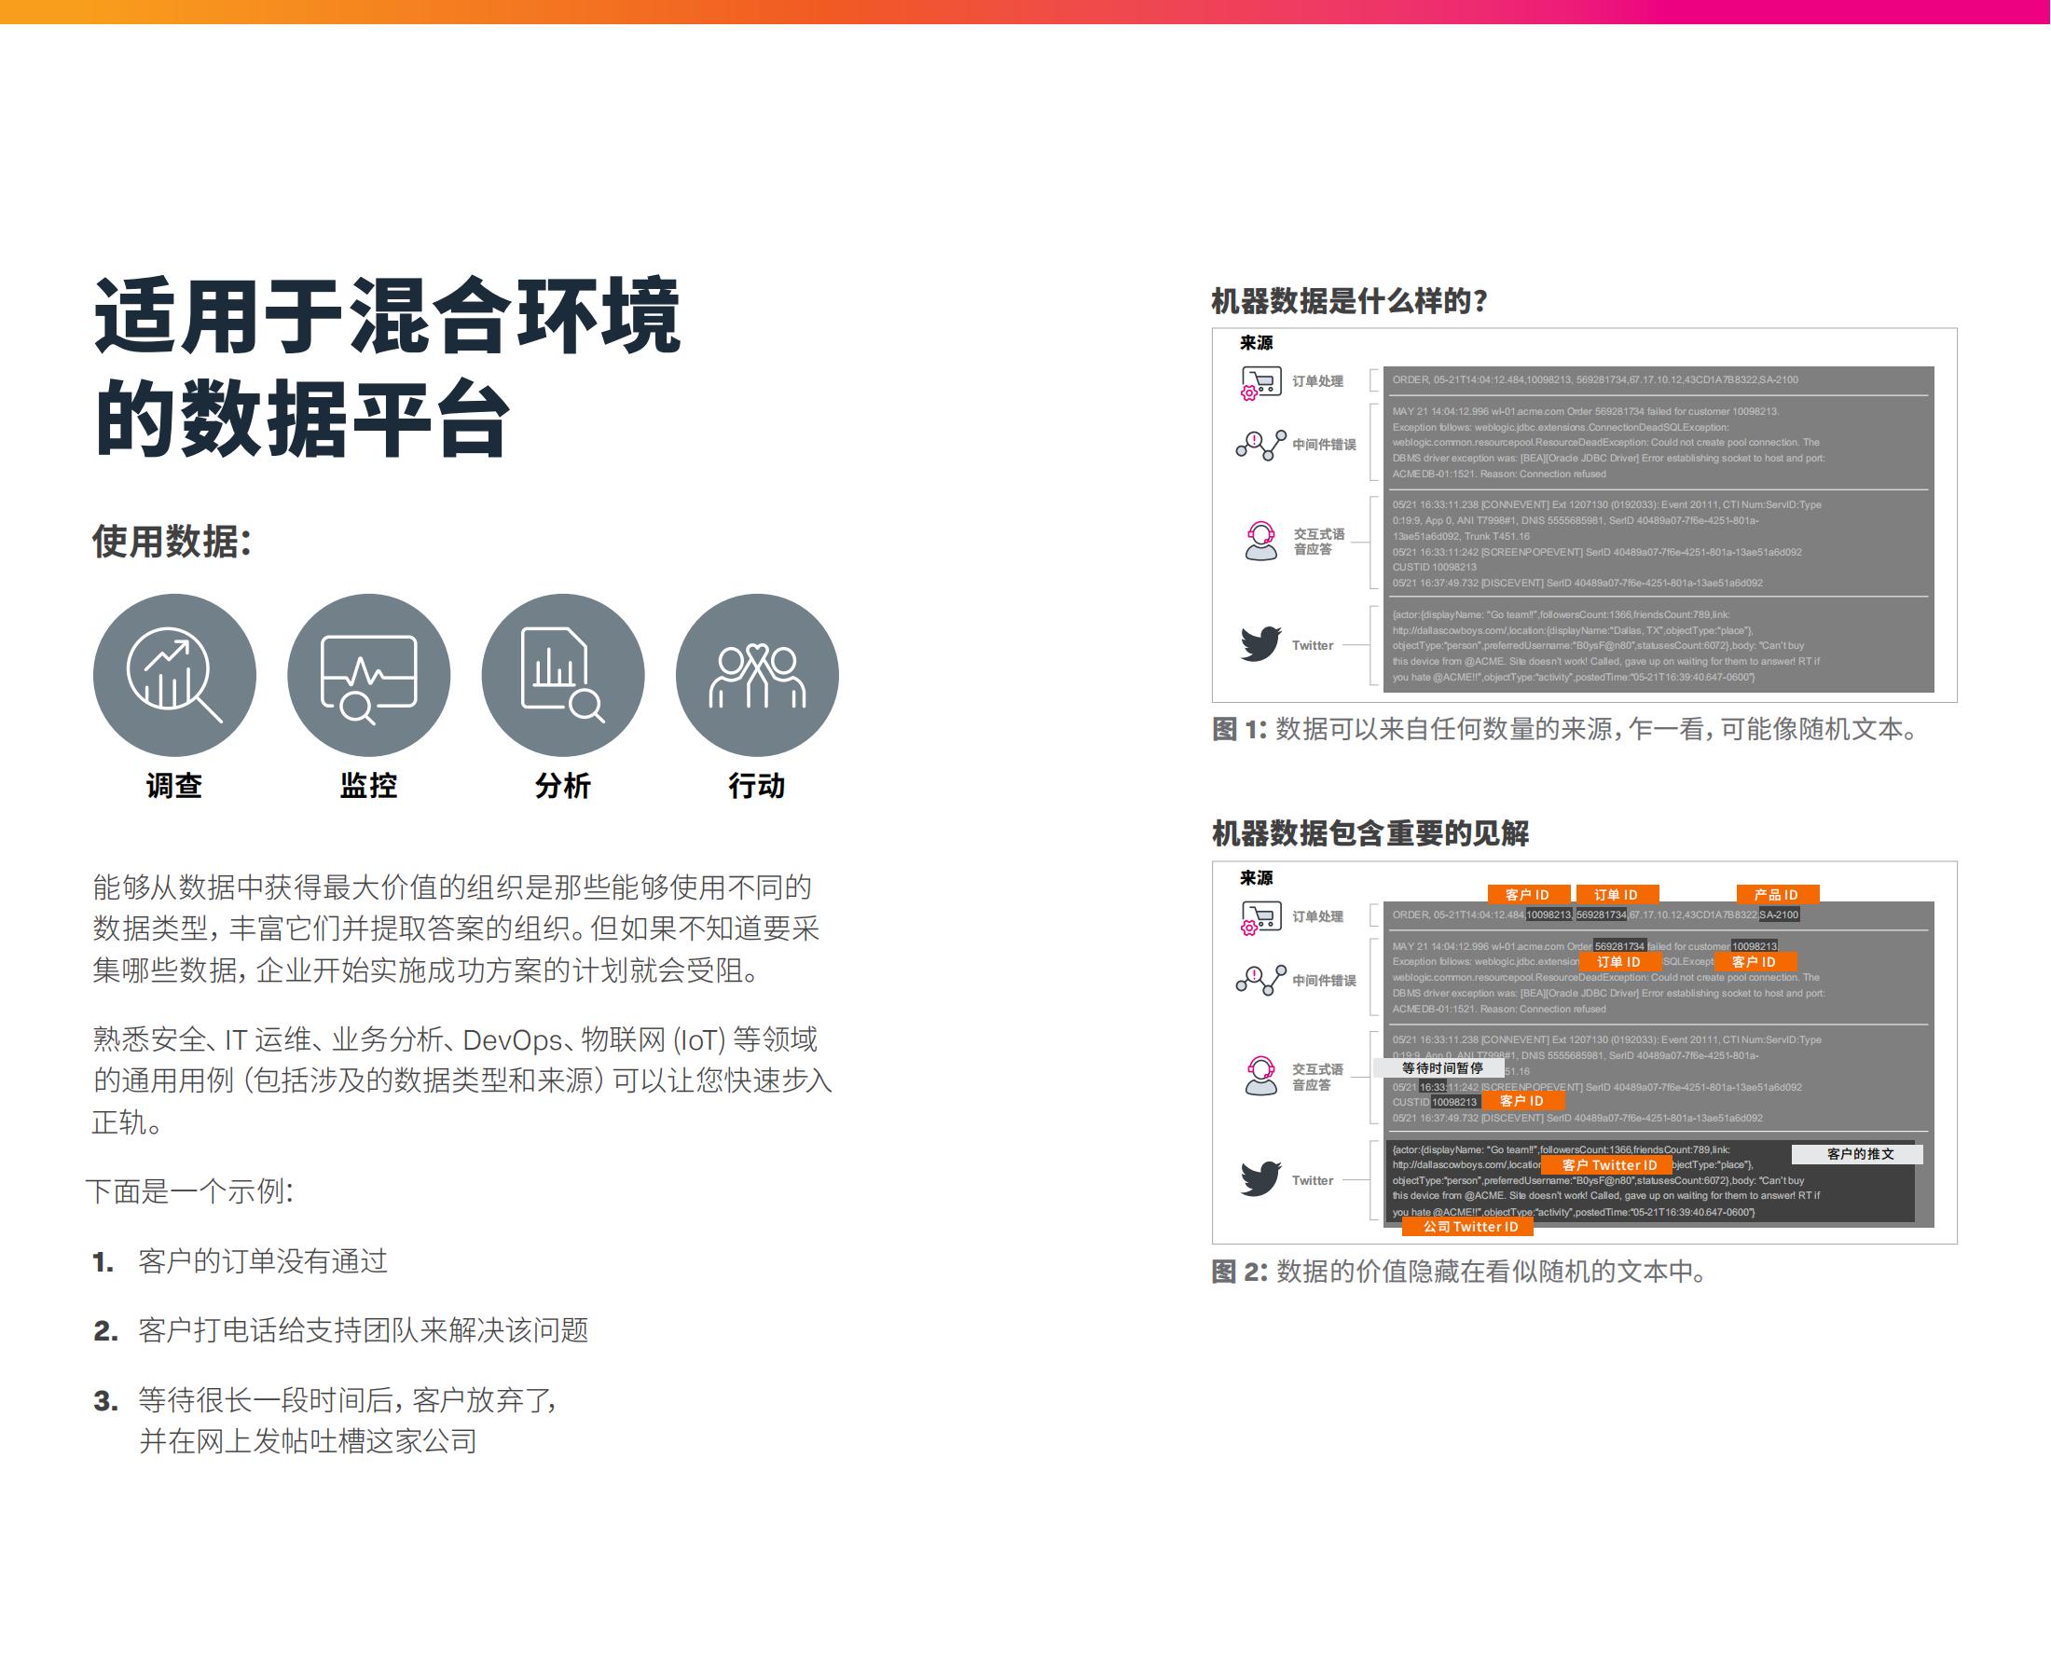
Task: Click the orange 产品 ID tag
Action: (x=1778, y=895)
